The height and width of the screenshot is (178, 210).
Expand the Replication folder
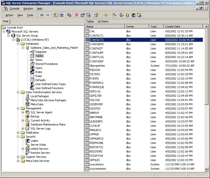click(x=18, y=133)
